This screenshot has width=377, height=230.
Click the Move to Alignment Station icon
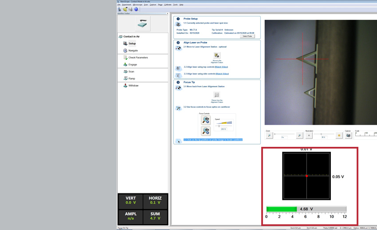coord(216,56)
